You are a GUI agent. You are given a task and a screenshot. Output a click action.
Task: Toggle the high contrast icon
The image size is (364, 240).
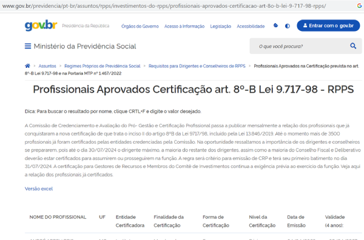pyautogui.click(x=288, y=26)
